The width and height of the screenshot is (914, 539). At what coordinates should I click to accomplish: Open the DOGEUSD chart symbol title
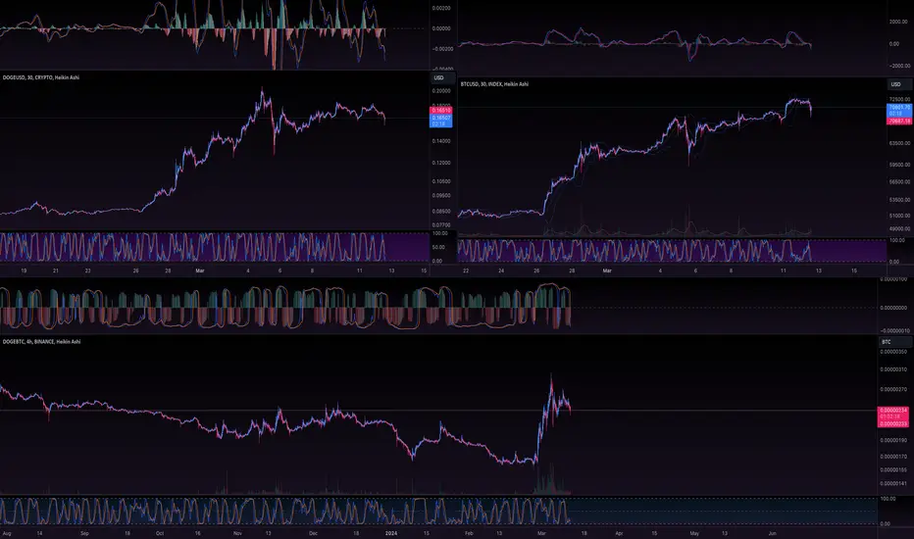[x=41, y=77]
